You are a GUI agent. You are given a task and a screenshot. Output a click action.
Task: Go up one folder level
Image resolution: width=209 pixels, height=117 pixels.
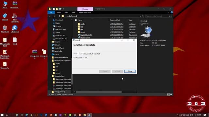[59, 16]
